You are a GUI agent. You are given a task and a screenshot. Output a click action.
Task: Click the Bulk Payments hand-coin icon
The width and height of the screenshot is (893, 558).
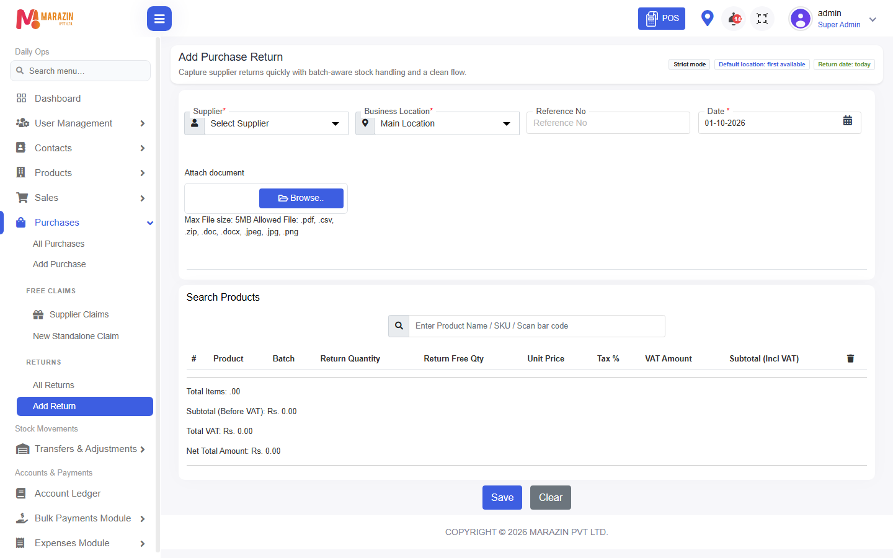22,518
